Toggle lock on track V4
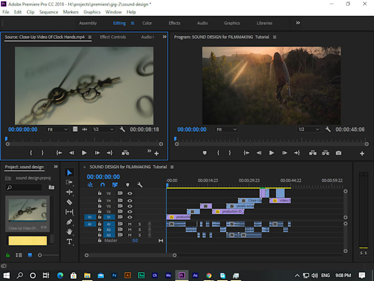This screenshot has width=374, height=281. pyautogui.click(x=100, y=200)
